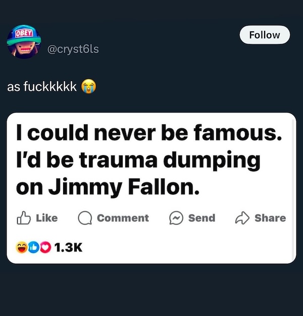Open the 1.3K reactions count
The height and width of the screenshot is (316, 303).
[68, 247]
